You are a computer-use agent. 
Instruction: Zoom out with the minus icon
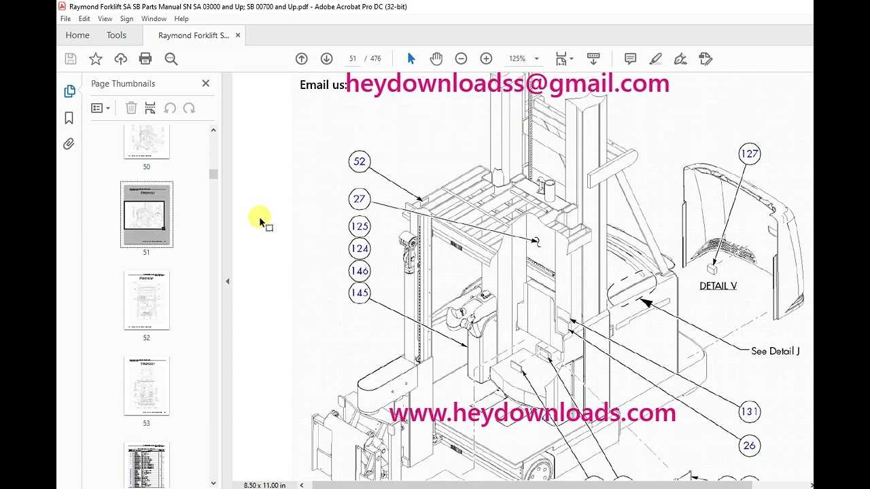461,59
